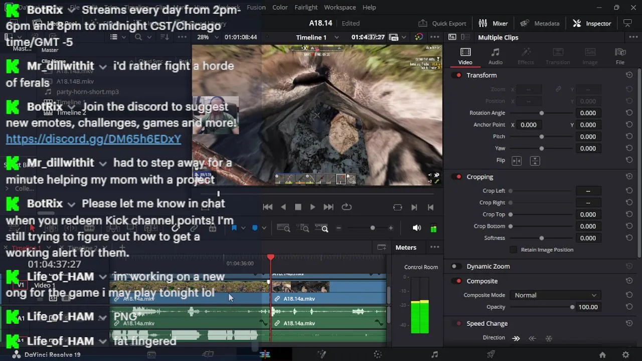Image resolution: width=642 pixels, height=361 pixels.
Task: Click the Flip horizontal icon
Action: coord(517,161)
